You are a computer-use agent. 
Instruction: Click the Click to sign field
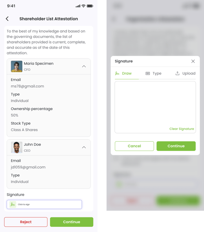click(44, 204)
